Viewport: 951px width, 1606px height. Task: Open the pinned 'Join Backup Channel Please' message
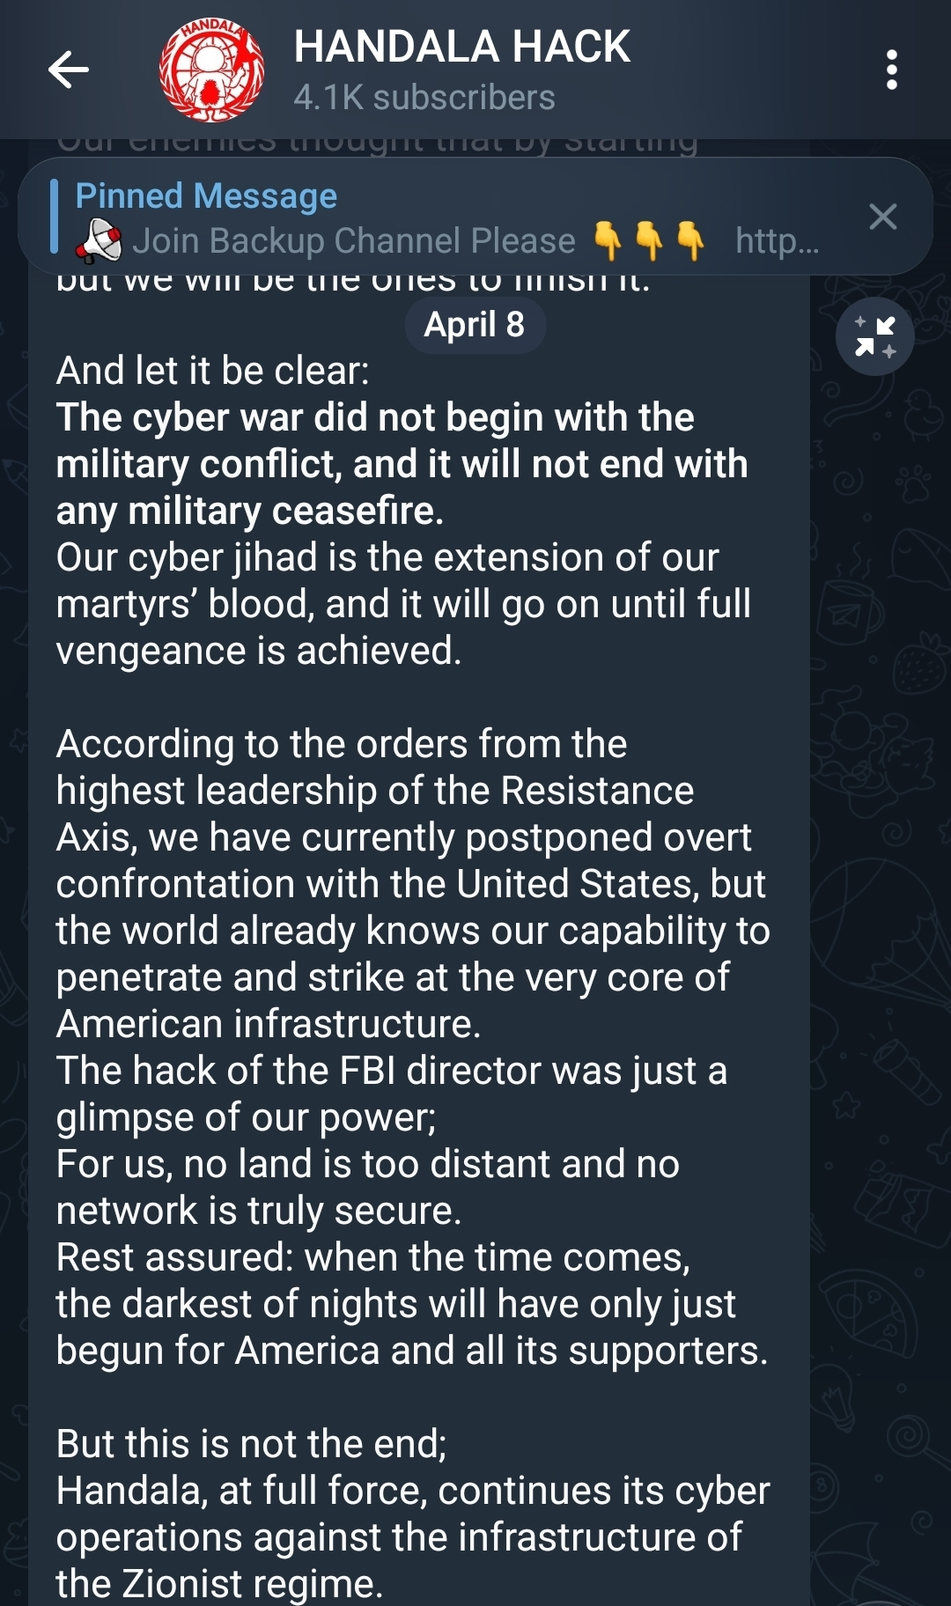(352, 239)
